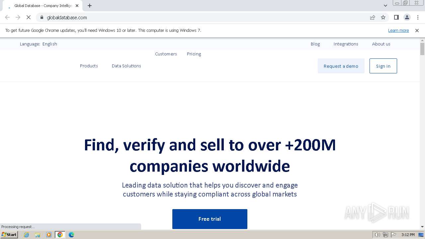Expand the tab search chevron
425x239 pixels.
pos(385,6)
